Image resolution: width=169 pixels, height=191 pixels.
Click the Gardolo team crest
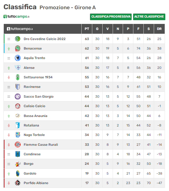pos(18,173)
